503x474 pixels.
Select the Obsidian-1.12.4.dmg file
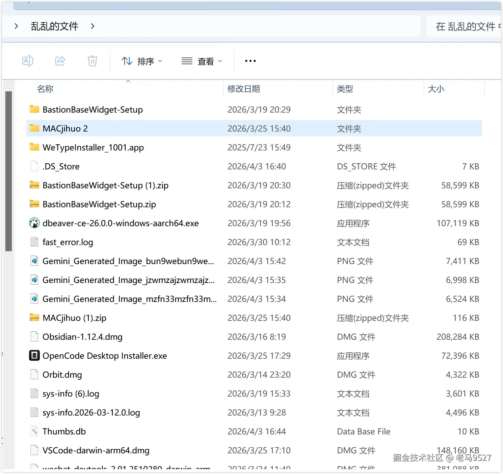click(x=82, y=337)
